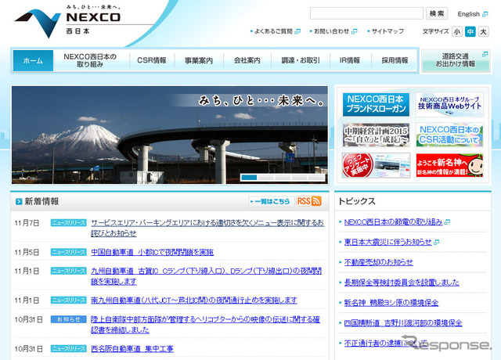501x360 pixels.
Task: Open the NEXCO西日本のCSR活動について banner
Action: [x=449, y=135]
